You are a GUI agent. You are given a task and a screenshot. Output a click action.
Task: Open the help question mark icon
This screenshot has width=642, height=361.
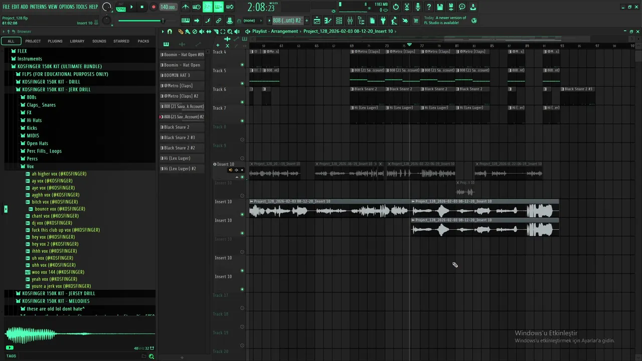[429, 7]
